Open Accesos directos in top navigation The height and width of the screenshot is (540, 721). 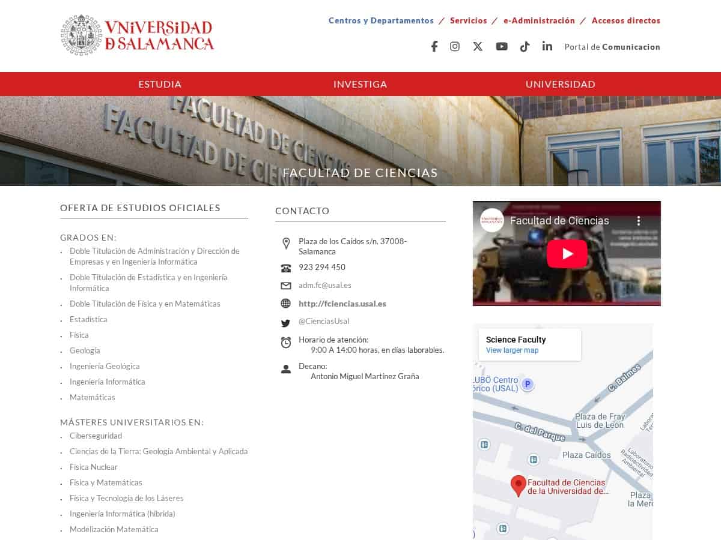point(626,20)
